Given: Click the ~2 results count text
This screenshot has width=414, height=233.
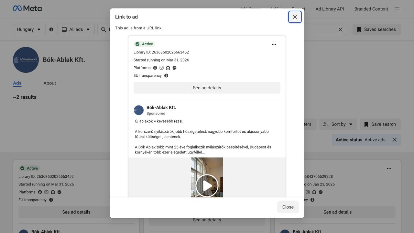Looking at the screenshot, I should click(x=25, y=97).
